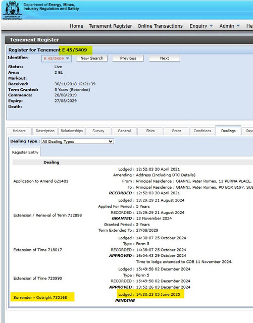Click Term Extended To 27/08/2029
Viewport: 253px width, 323px height.
[128, 230]
